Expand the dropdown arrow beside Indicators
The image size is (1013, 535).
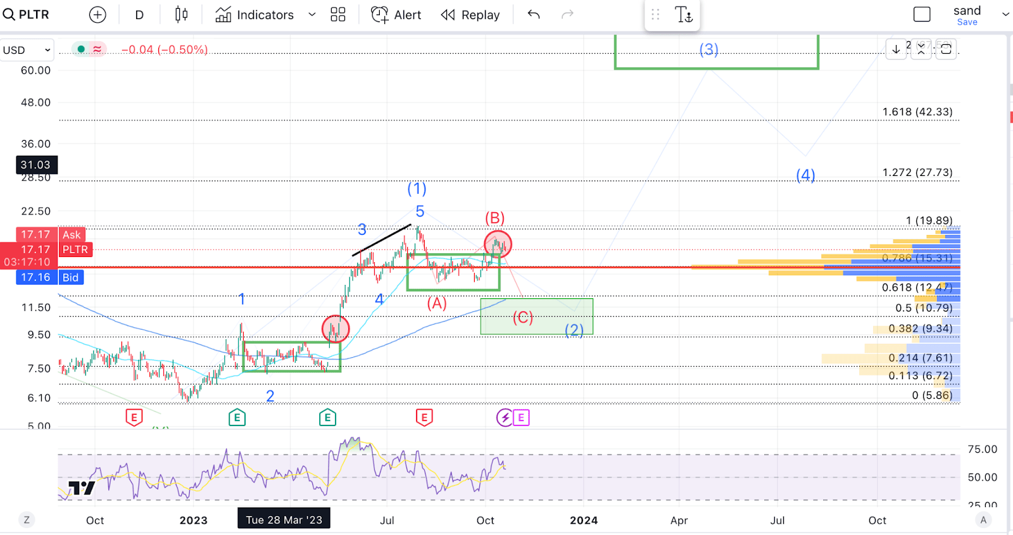coord(312,15)
